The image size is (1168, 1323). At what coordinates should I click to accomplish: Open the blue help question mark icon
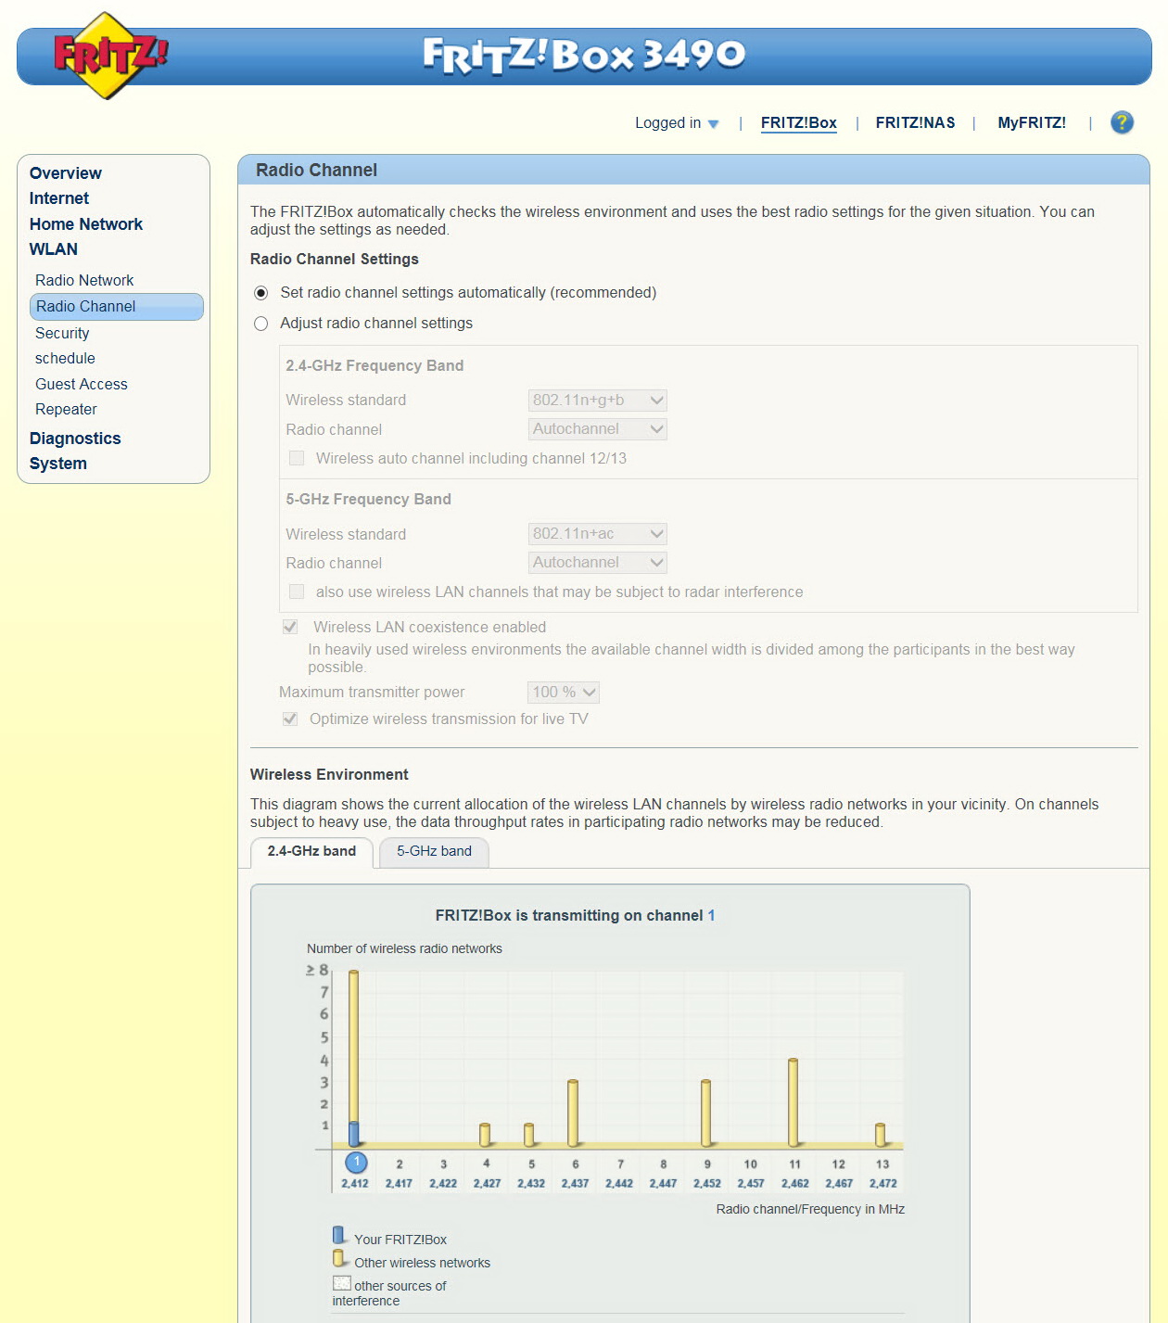[1122, 122]
